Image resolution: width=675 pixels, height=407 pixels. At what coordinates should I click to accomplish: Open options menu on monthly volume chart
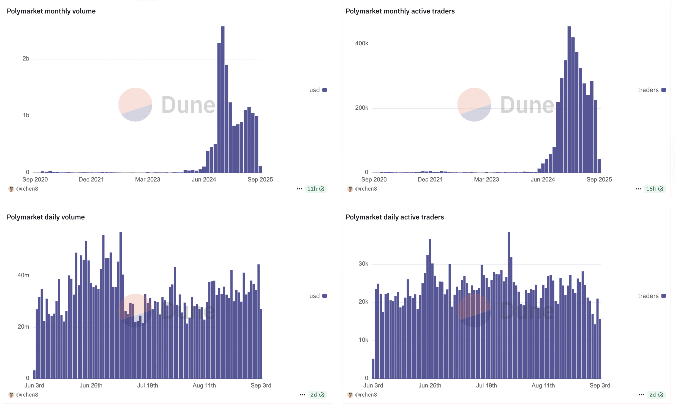tap(299, 189)
